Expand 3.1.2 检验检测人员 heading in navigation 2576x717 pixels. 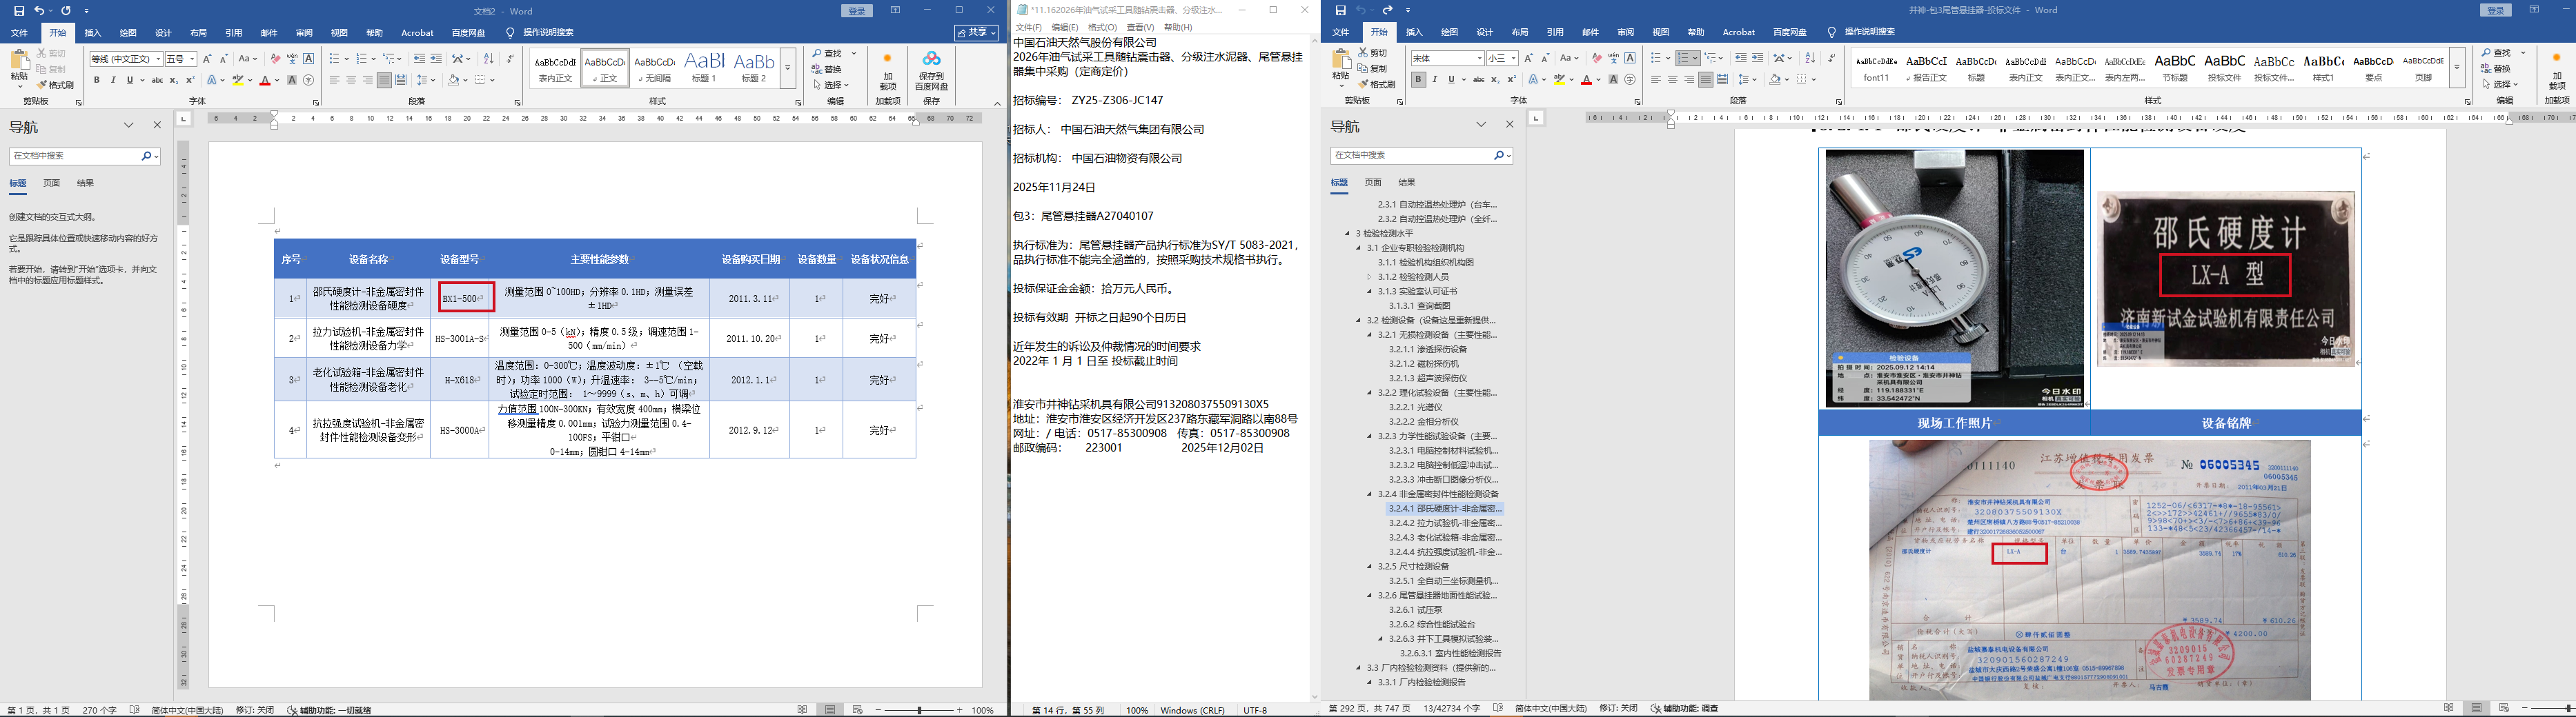1370,276
